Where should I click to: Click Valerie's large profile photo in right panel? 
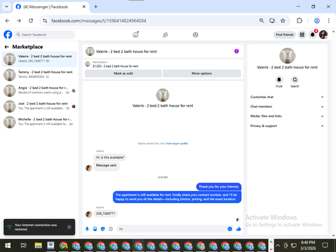click(x=287, y=56)
